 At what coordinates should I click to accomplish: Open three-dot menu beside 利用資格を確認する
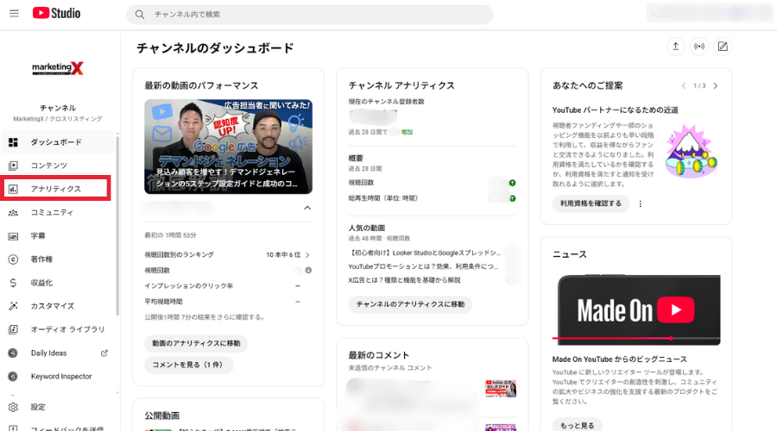pos(640,203)
